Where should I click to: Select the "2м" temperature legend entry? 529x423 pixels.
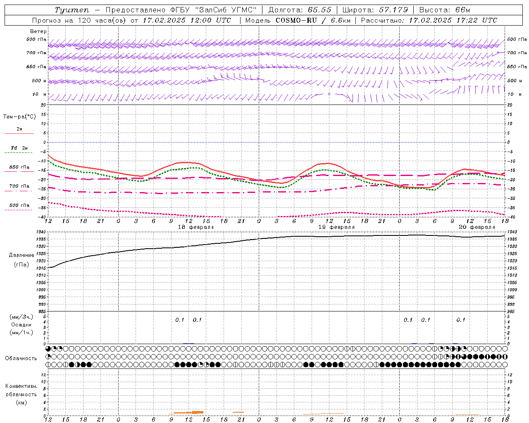[x=19, y=129]
